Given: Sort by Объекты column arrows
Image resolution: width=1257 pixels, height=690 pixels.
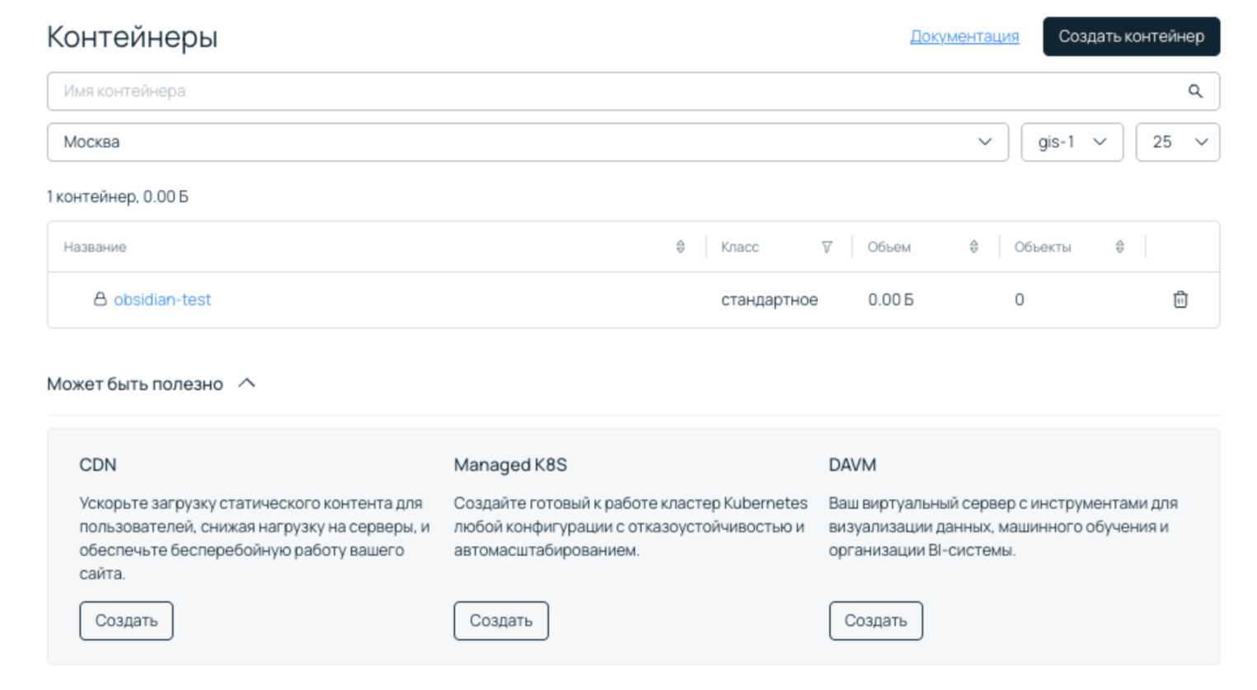Looking at the screenshot, I should pos(1119,246).
